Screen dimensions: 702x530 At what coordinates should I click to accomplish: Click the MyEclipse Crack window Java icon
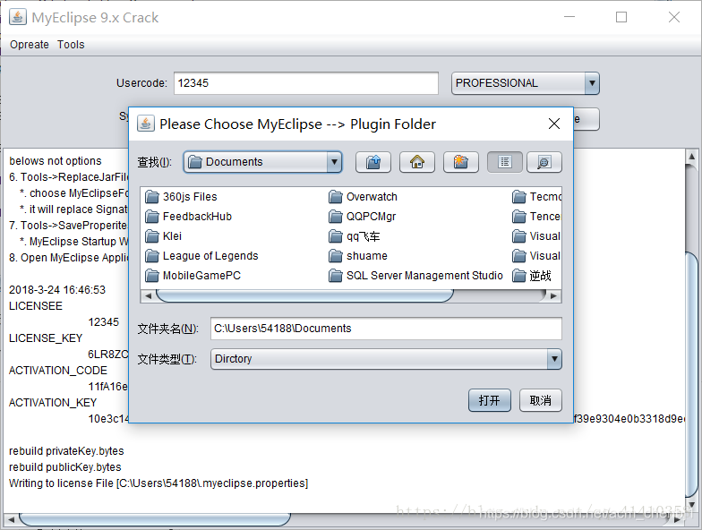(18, 18)
